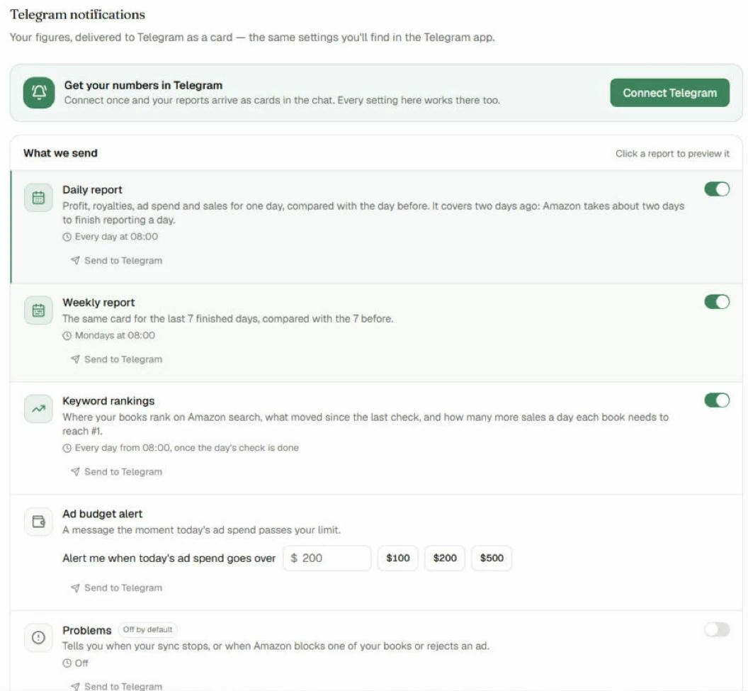Click the Ad budget alert title

coord(102,514)
